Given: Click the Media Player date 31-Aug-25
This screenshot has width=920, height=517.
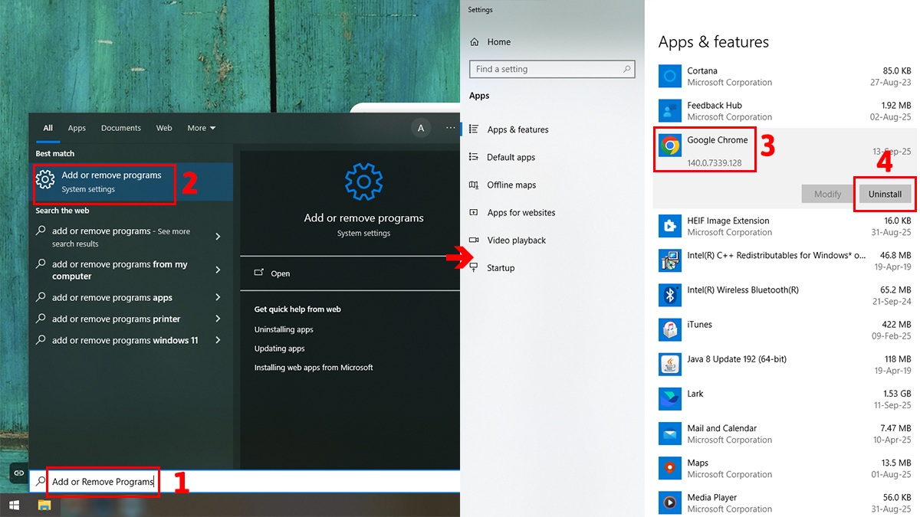Looking at the screenshot, I should pyautogui.click(x=891, y=509).
